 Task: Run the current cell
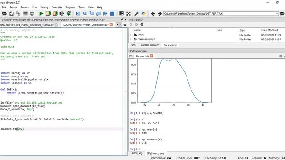48,13
